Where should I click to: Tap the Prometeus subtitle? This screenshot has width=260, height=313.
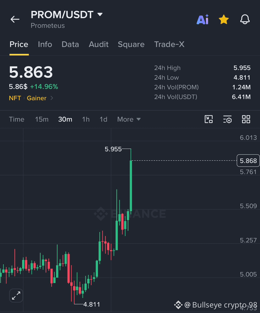(x=48, y=25)
